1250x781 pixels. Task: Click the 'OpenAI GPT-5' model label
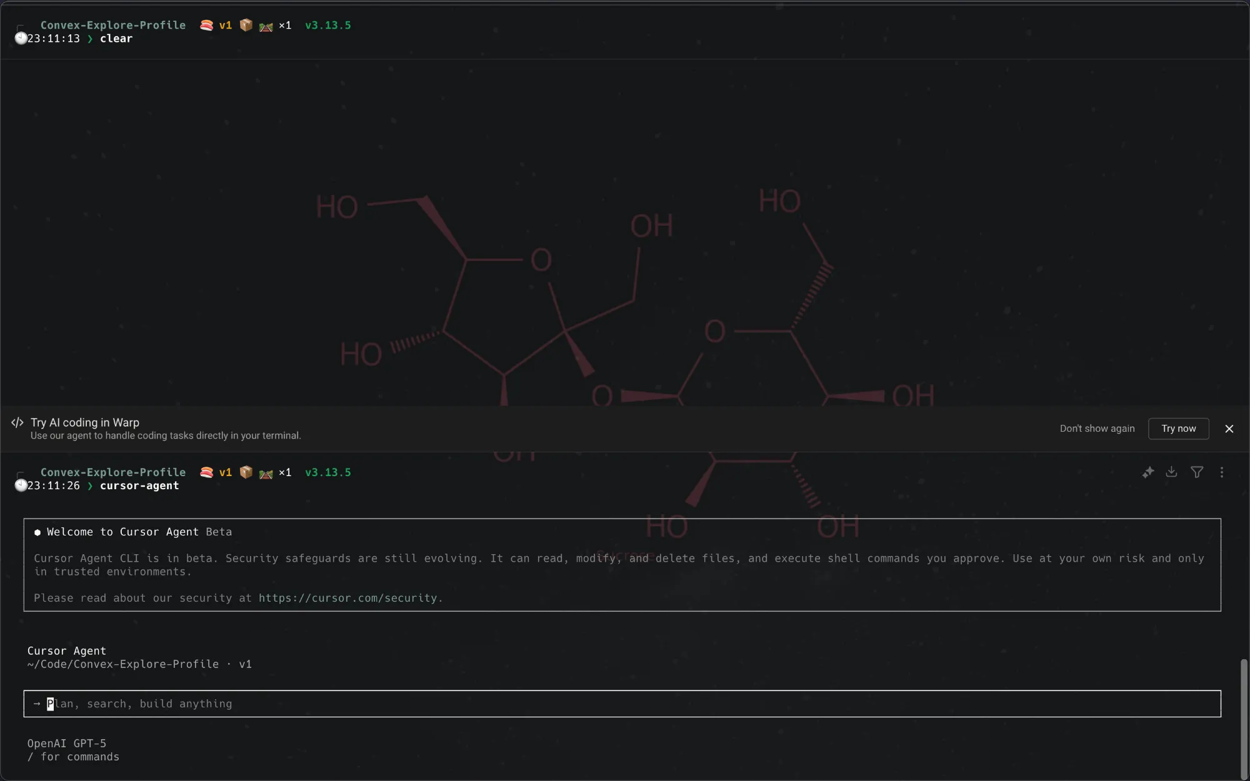coord(67,744)
